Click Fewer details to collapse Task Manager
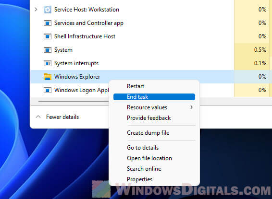 62,117
